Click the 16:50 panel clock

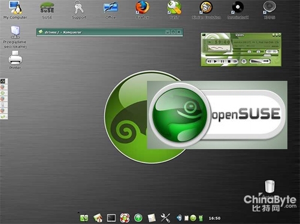coord(215,218)
